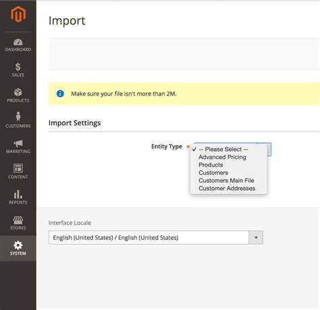The height and width of the screenshot is (310, 320).
Task: Click the Magento logo icon
Action: click(x=18, y=14)
